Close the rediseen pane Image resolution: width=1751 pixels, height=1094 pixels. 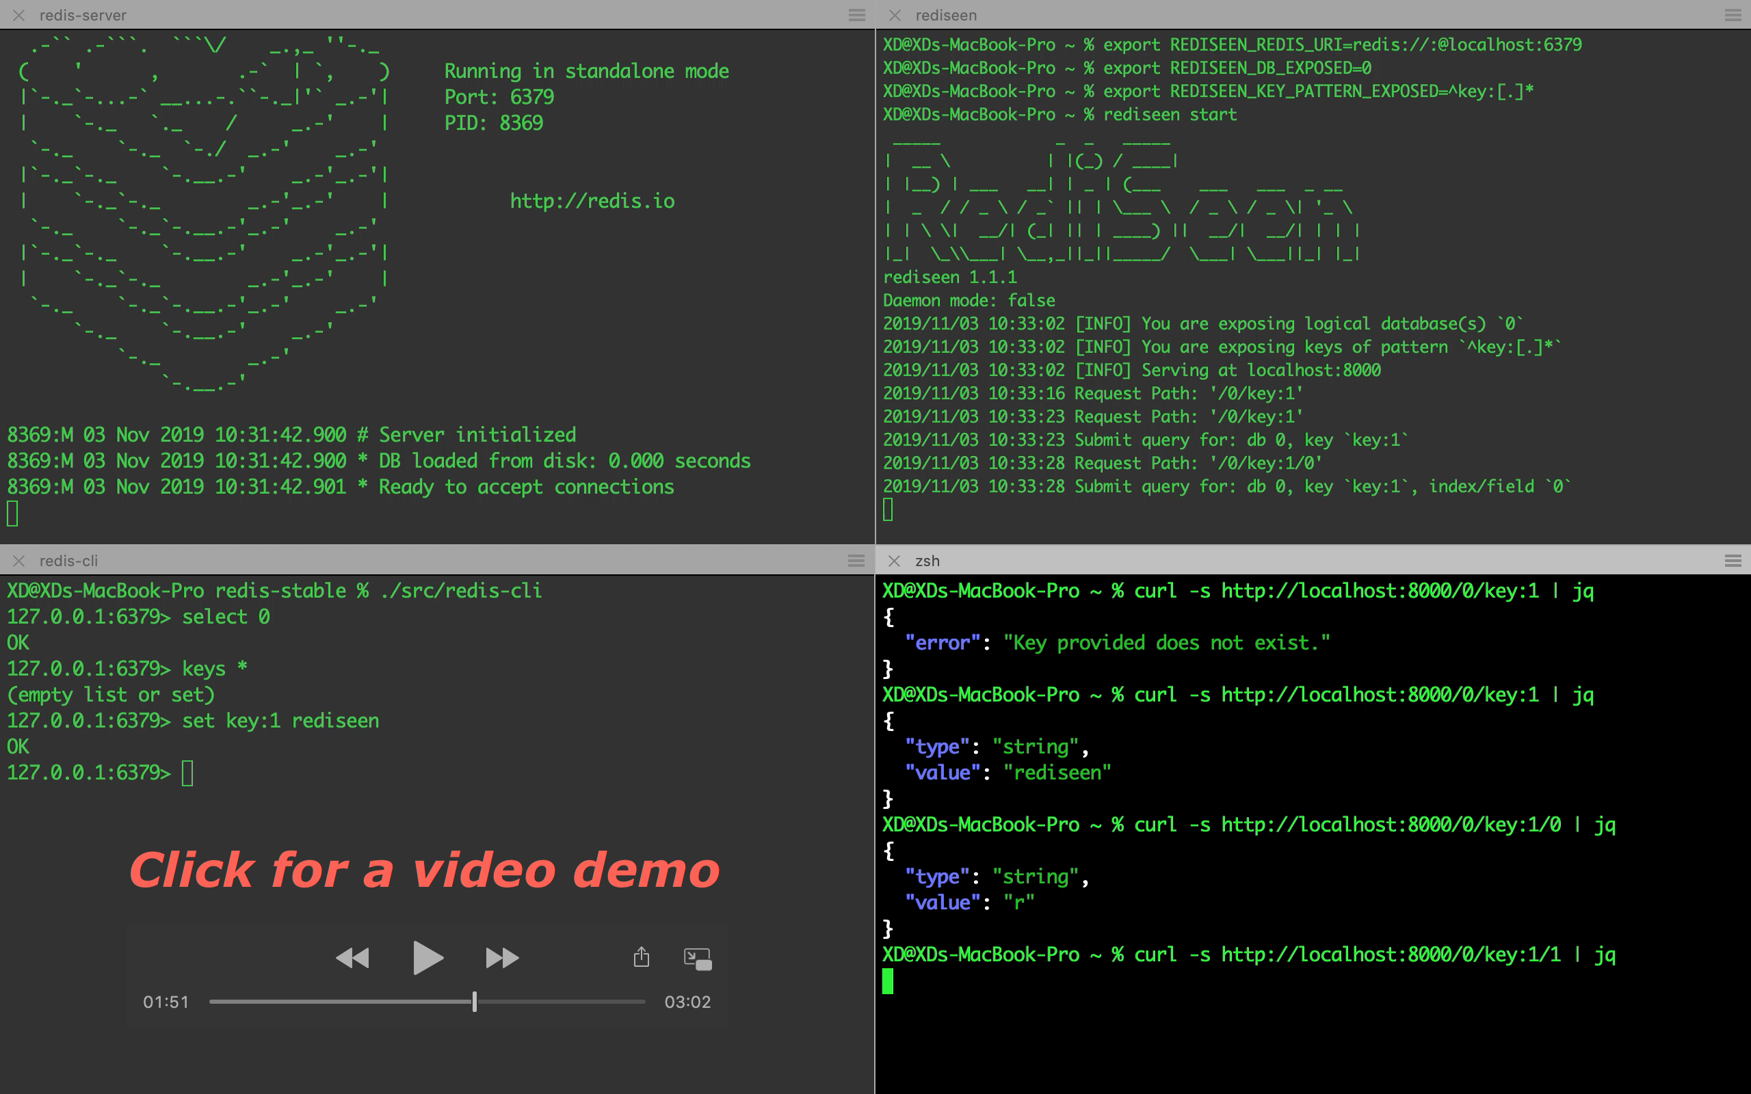coord(895,15)
